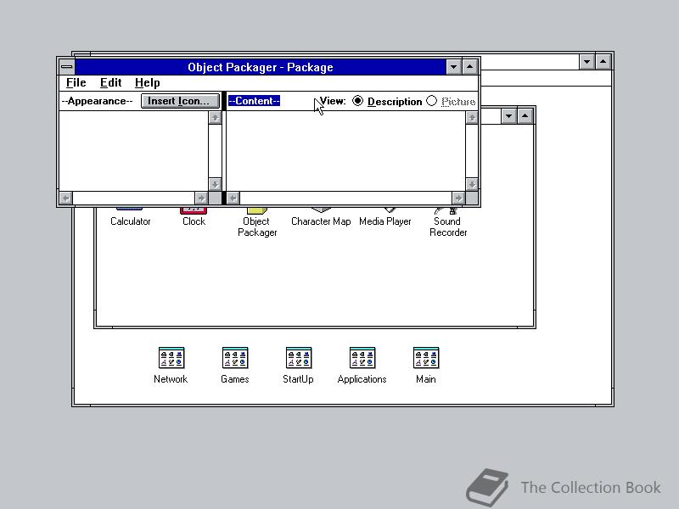Image resolution: width=679 pixels, height=509 pixels.
Task: Click Appearance pane scroll left arrow
Action: coord(66,199)
